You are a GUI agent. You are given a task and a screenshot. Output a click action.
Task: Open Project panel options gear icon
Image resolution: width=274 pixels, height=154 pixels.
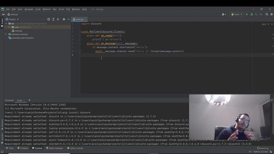(x=64, y=19)
